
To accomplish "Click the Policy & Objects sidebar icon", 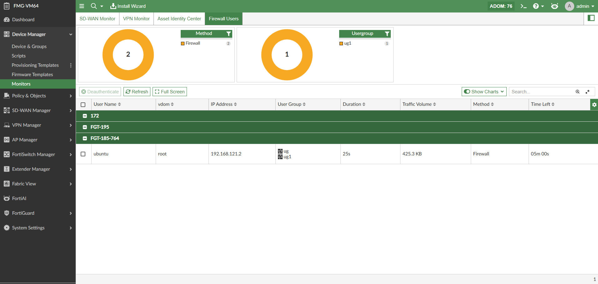I will [x=7, y=96].
